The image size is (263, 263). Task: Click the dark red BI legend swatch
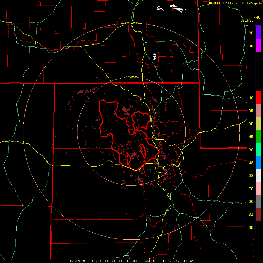(258, 214)
